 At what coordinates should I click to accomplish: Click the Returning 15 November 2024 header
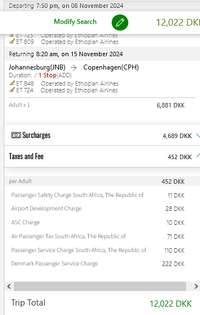point(66,54)
